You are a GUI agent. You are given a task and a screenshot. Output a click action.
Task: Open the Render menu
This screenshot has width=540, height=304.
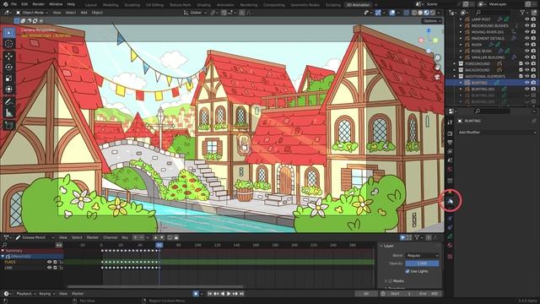38,4
